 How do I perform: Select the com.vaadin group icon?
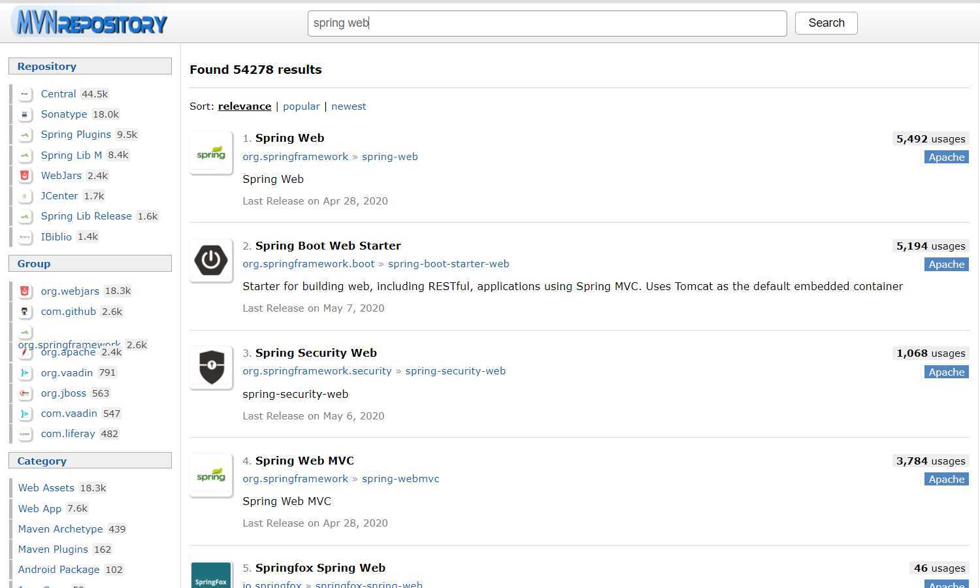[x=25, y=414]
